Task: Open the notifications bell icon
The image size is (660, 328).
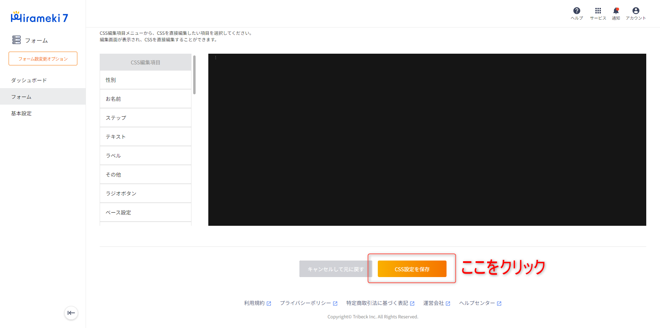Action: pyautogui.click(x=616, y=11)
